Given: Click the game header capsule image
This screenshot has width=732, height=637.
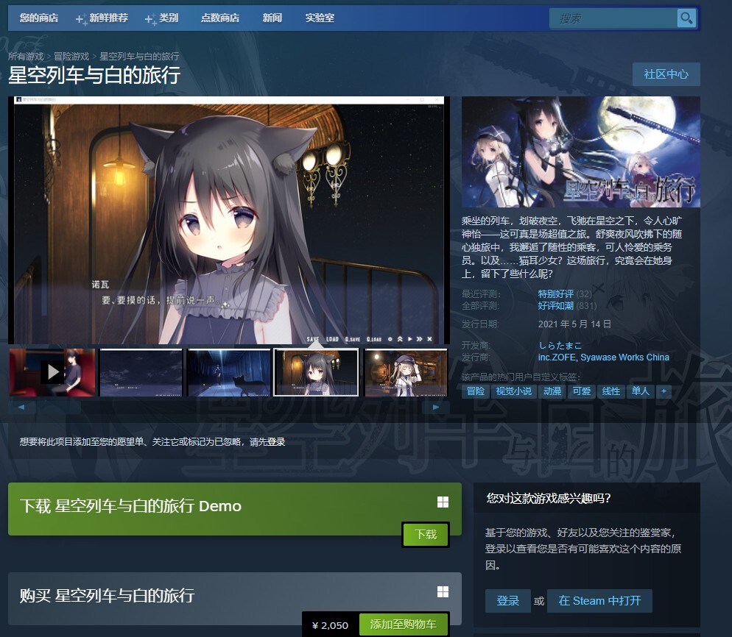Looking at the screenshot, I should point(581,152).
